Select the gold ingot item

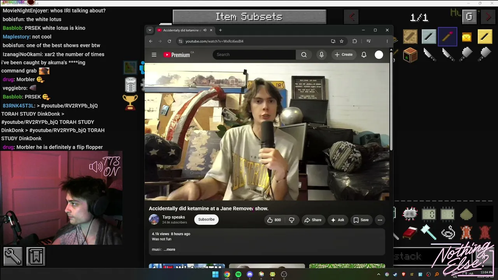[466, 37]
